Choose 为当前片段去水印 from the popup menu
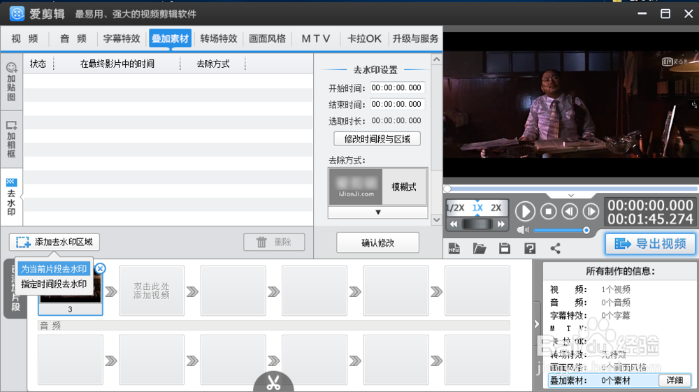Screen dimensions: 699x392 click(54, 269)
